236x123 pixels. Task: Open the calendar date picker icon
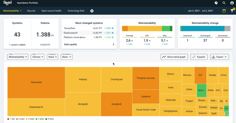point(224,11)
